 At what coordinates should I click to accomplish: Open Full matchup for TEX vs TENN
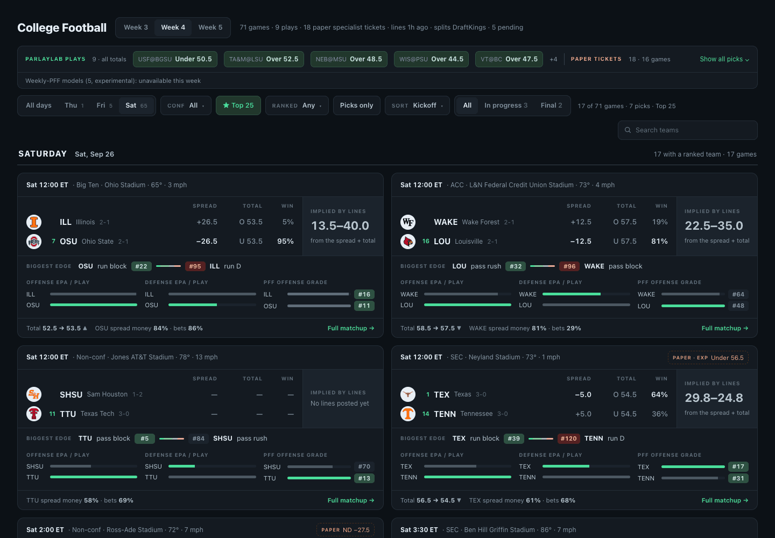[x=725, y=500]
